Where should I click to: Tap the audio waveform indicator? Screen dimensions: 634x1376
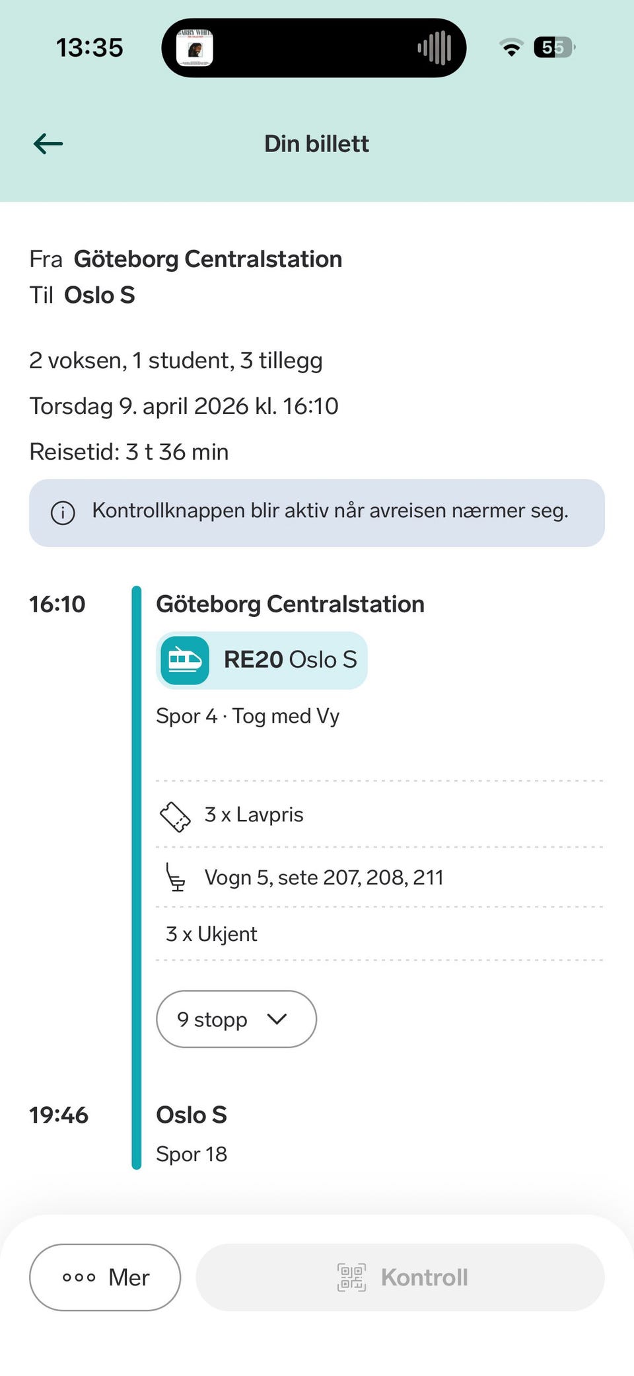click(435, 48)
